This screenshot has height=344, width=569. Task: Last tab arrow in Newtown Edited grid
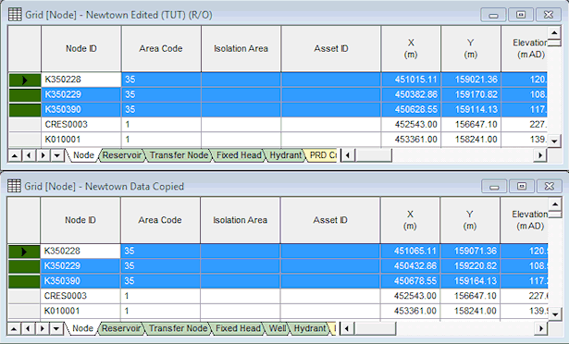(x=57, y=155)
